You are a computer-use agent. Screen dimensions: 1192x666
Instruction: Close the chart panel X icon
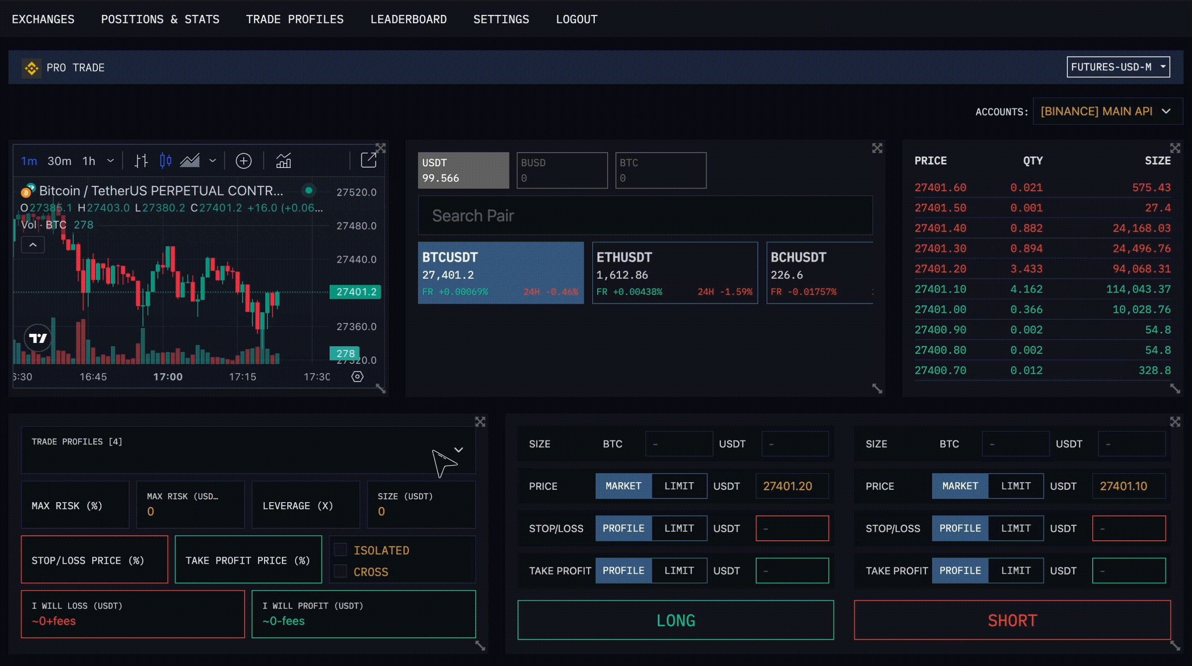(x=380, y=148)
